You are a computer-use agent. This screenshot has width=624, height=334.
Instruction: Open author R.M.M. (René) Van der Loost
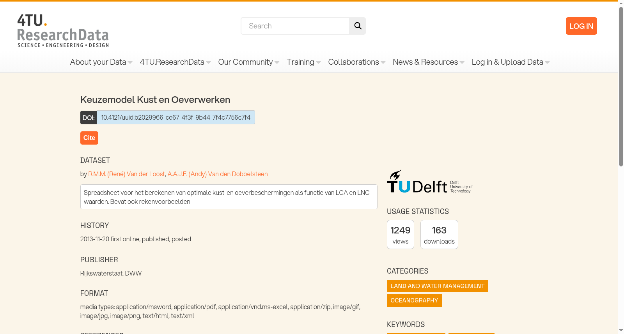(127, 174)
